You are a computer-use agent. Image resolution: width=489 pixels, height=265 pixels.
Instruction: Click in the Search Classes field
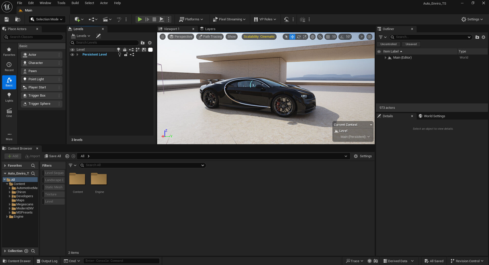[x=33, y=37]
